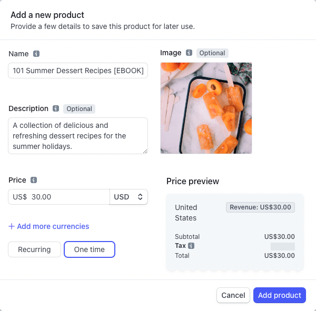The height and width of the screenshot is (311, 316).
Task: Select the Recurring pricing option
Action: point(34,249)
